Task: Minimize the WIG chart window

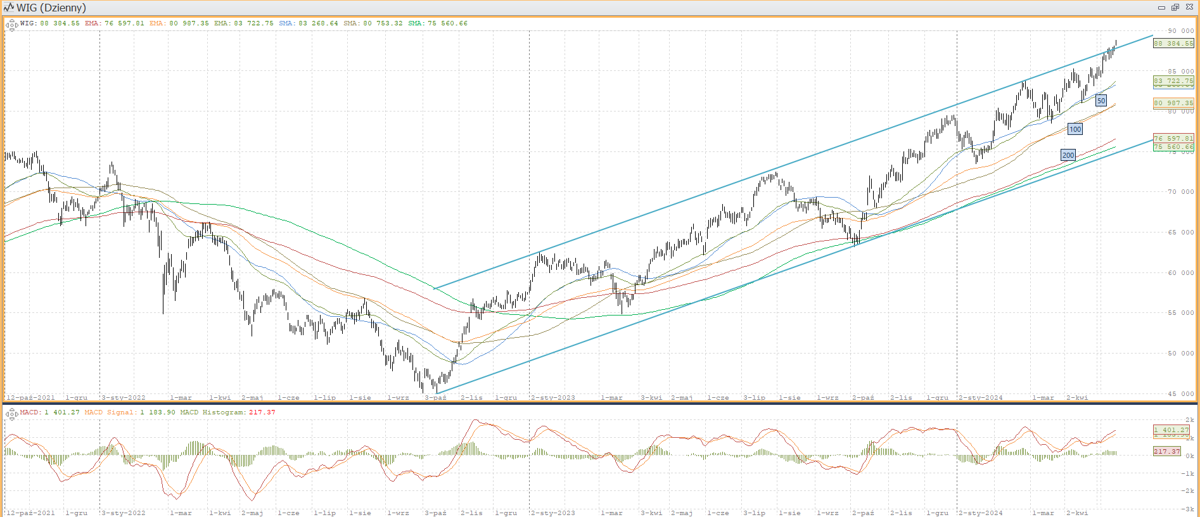Action: click(x=1161, y=8)
